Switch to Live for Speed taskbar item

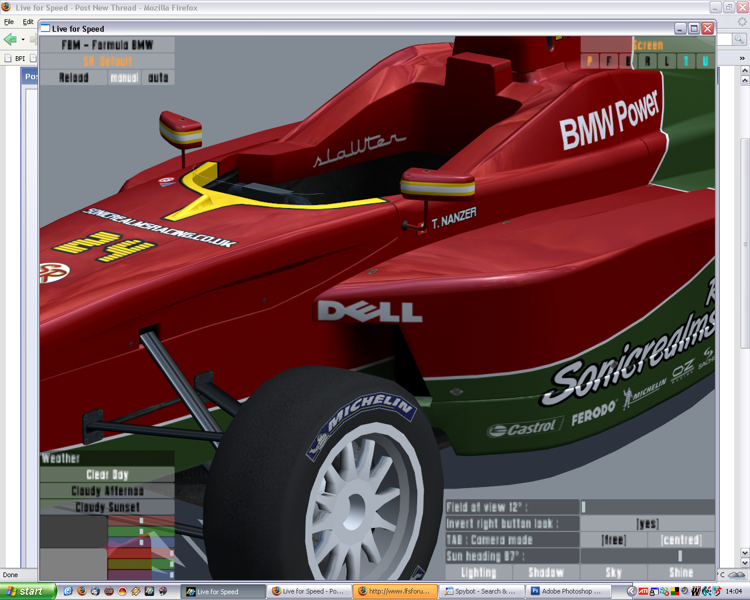(223, 591)
